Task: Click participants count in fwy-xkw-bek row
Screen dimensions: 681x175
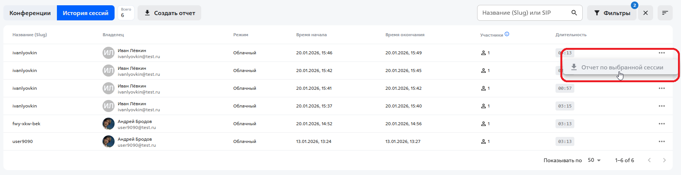Action: [485, 124]
